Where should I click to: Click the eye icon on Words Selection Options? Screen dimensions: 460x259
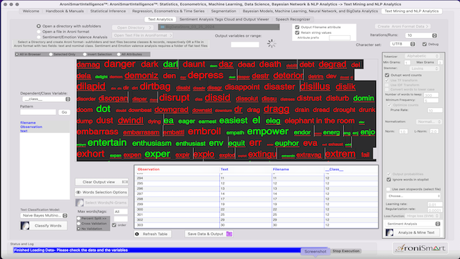78,192
